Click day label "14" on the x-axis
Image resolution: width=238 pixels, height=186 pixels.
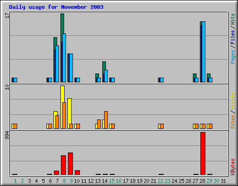[x=105, y=181]
